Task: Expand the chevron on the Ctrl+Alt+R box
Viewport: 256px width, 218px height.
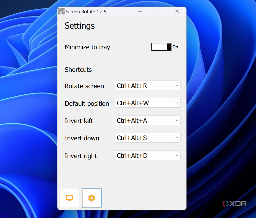Action: pyautogui.click(x=177, y=85)
